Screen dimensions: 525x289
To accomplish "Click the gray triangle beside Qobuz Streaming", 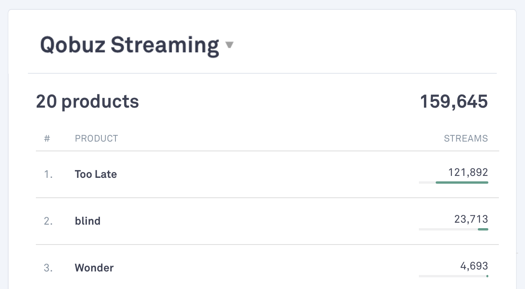I will point(230,45).
